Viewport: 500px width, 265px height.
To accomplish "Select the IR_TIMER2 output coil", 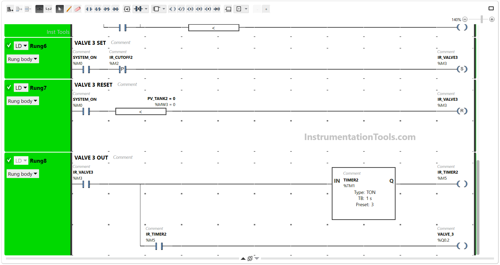I will 462,184.
